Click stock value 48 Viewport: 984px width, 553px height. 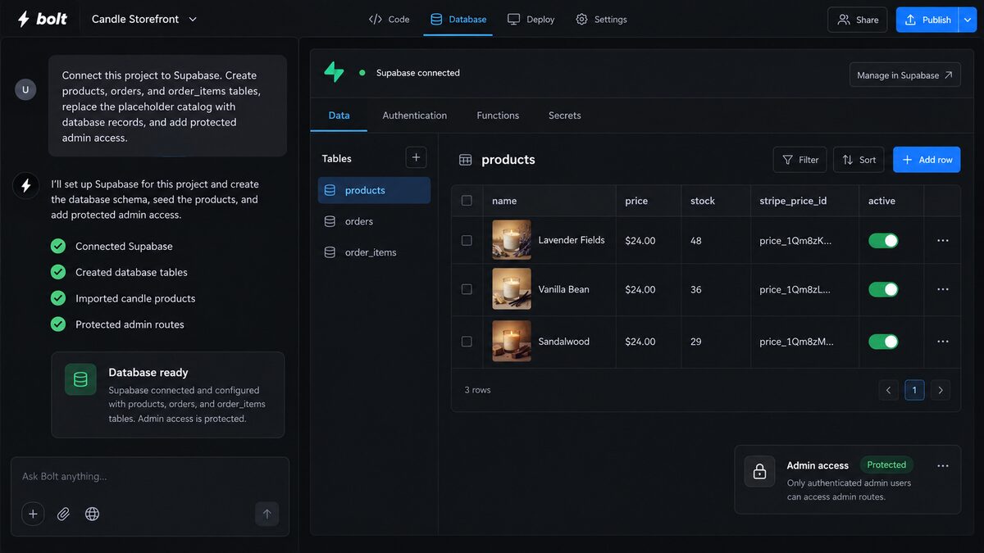696,241
